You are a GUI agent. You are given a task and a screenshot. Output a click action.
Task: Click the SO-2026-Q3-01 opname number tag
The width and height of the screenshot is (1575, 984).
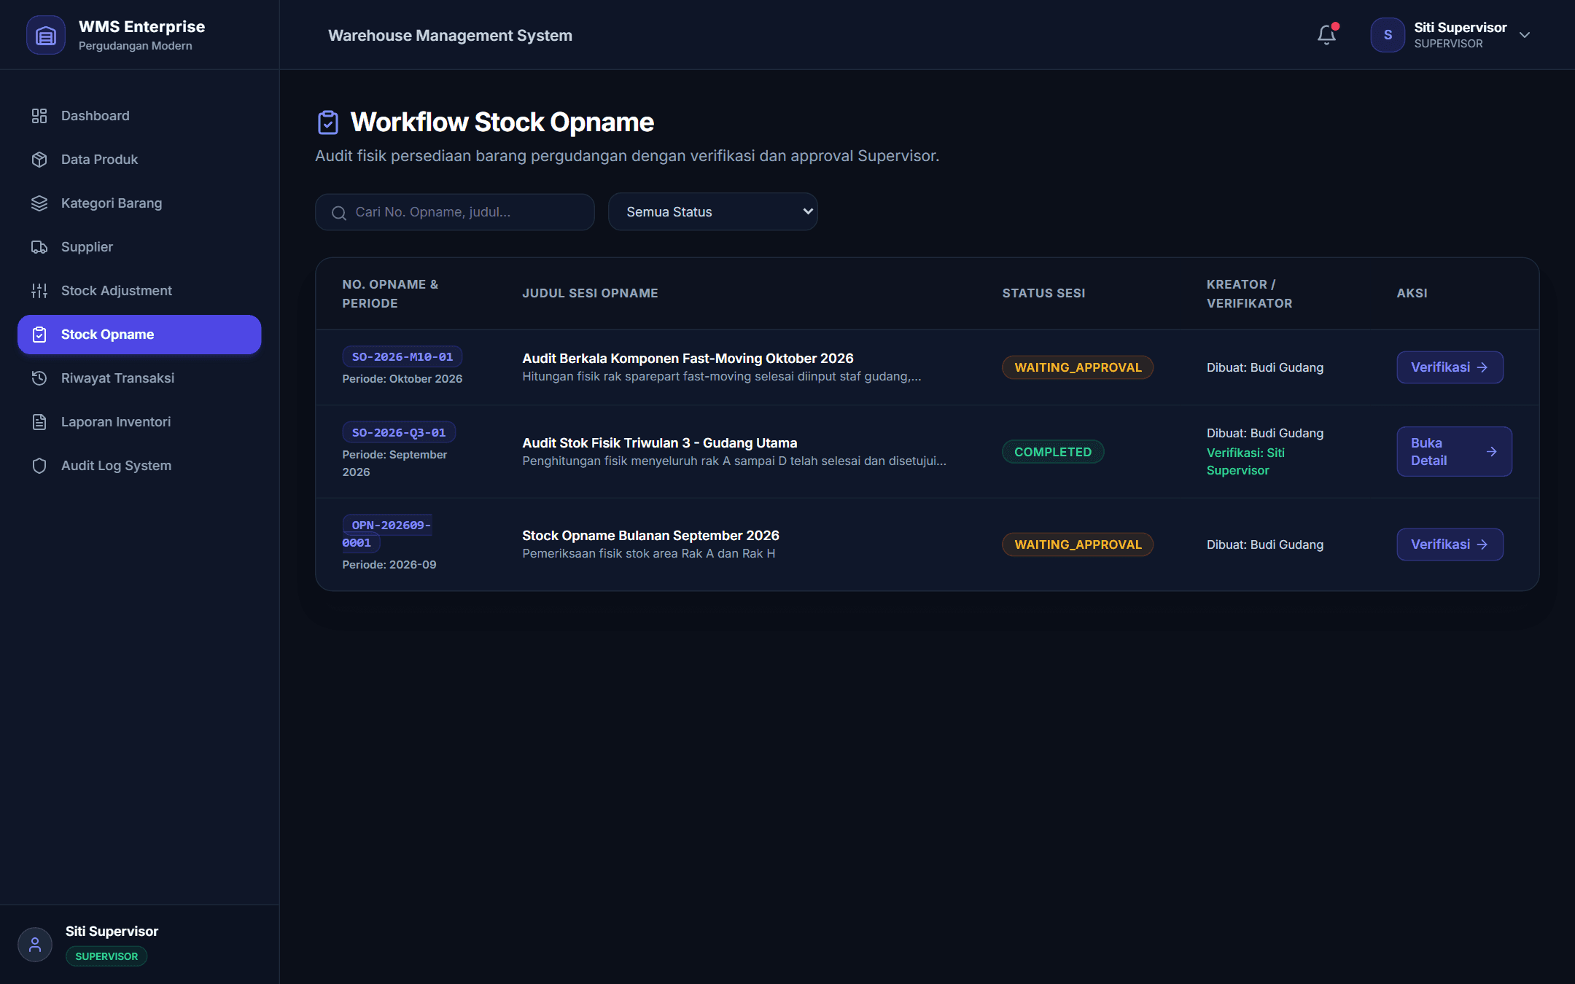tap(399, 433)
